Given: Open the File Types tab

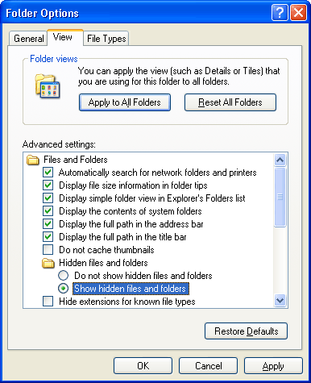Looking at the screenshot, I should 106,39.
